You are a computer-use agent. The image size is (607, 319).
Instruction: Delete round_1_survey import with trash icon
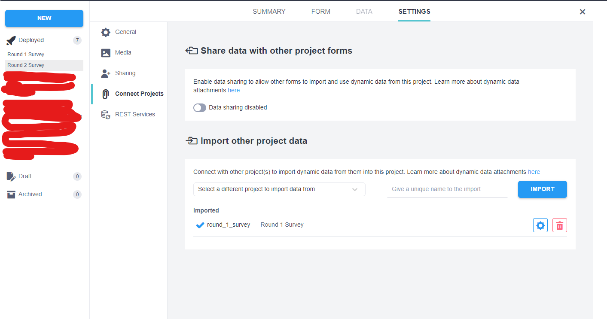[x=559, y=225]
